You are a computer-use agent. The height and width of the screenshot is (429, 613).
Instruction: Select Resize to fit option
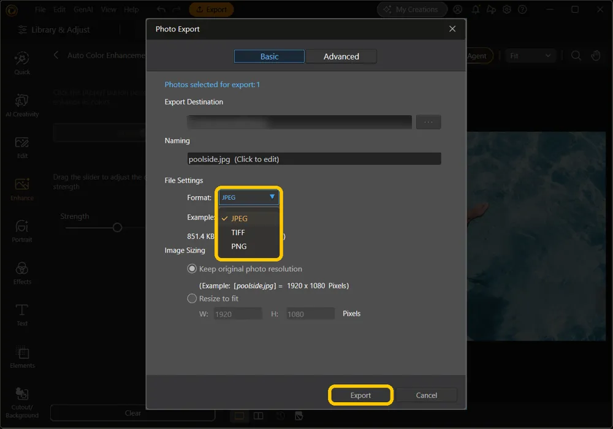point(192,298)
